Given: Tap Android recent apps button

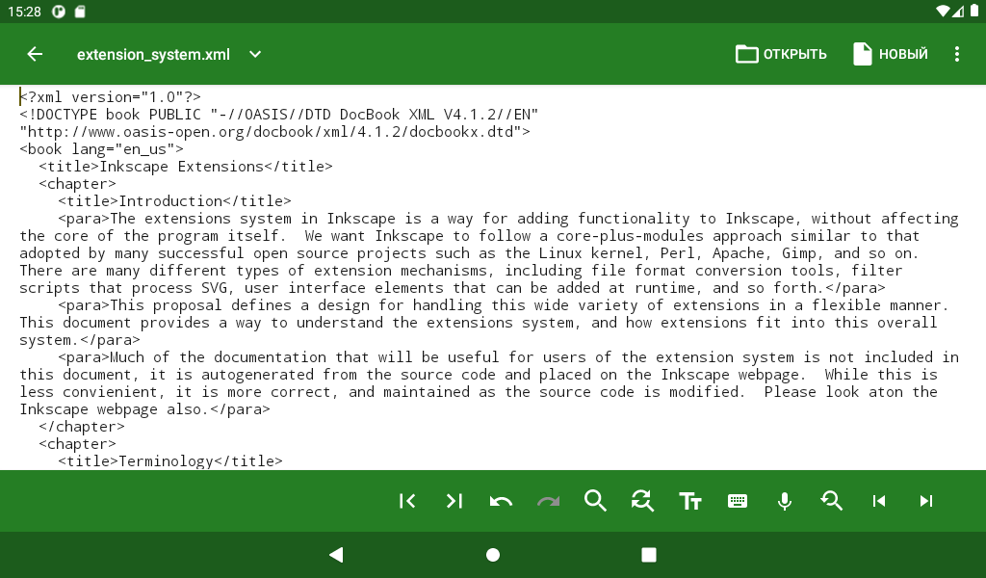Looking at the screenshot, I should pyautogui.click(x=649, y=555).
